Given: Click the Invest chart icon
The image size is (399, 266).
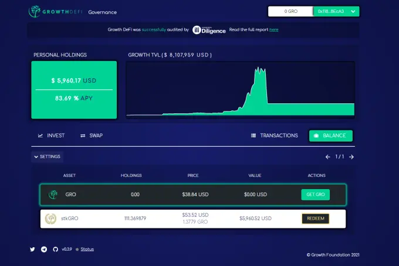Looking at the screenshot, I should [x=40, y=136].
